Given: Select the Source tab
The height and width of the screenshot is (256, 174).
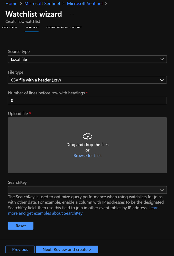Looking at the screenshot, I should [x=32, y=27].
